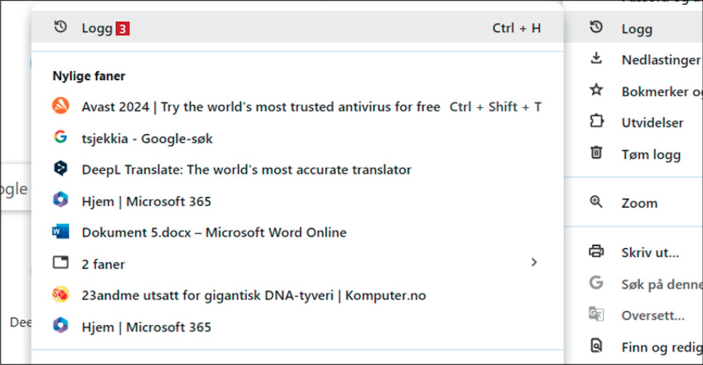Click the trash icon next to Tøm logg
Viewport: 703px width, 365px height.
coord(596,153)
